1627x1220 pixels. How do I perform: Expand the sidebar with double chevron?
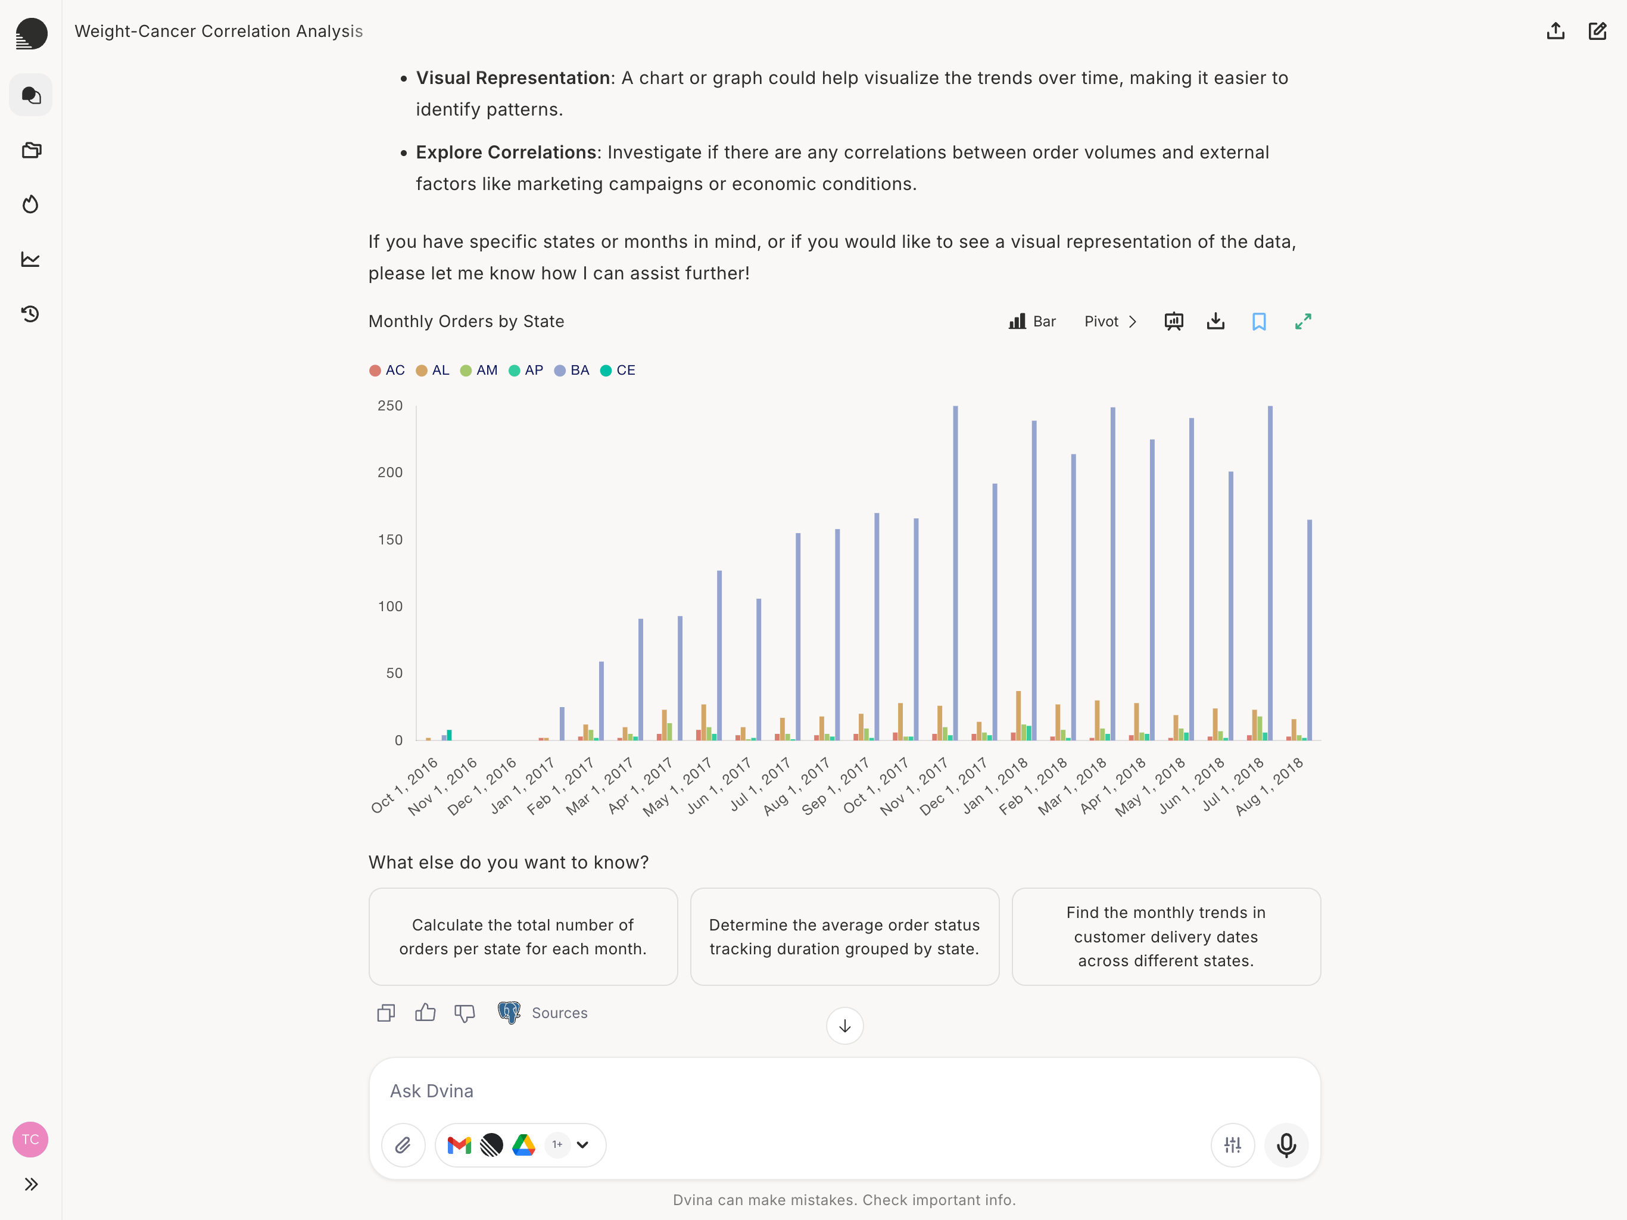coord(31,1184)
